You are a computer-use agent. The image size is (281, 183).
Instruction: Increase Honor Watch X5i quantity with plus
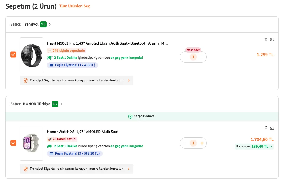coord(202,143)
